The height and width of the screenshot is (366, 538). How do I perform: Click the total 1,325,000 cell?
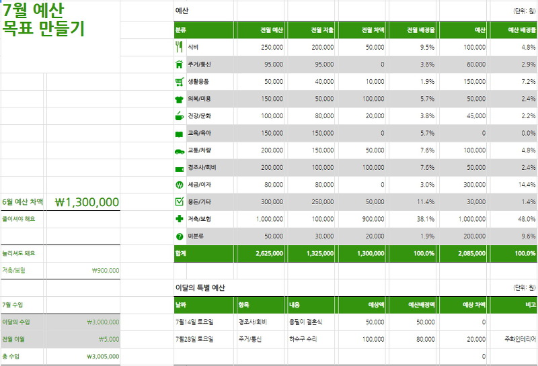311,254
